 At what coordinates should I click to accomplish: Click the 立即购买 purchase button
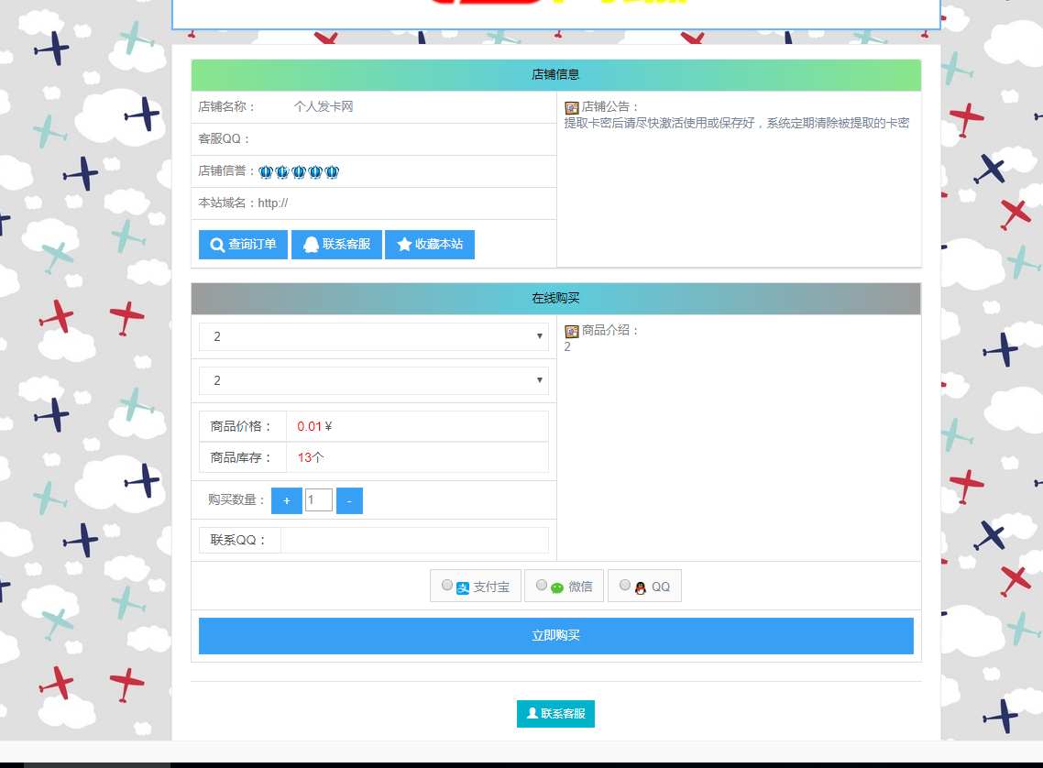pyautogui.click(x=555, y=635)
